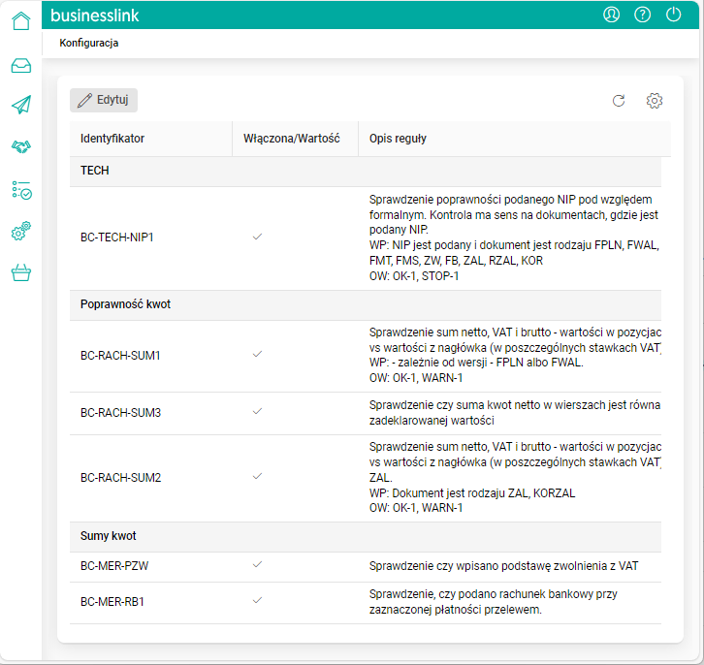Open the help question mark icon
Screen dimensions: 704x665
point(642,15)
